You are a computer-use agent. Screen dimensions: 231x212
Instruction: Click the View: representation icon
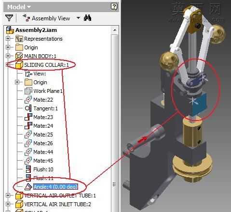tap(28, 74)
